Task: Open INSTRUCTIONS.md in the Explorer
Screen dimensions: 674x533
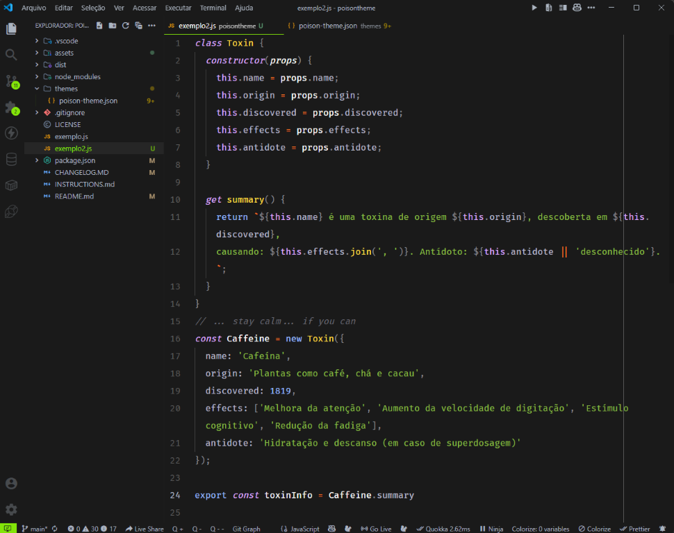Action: 85,184
